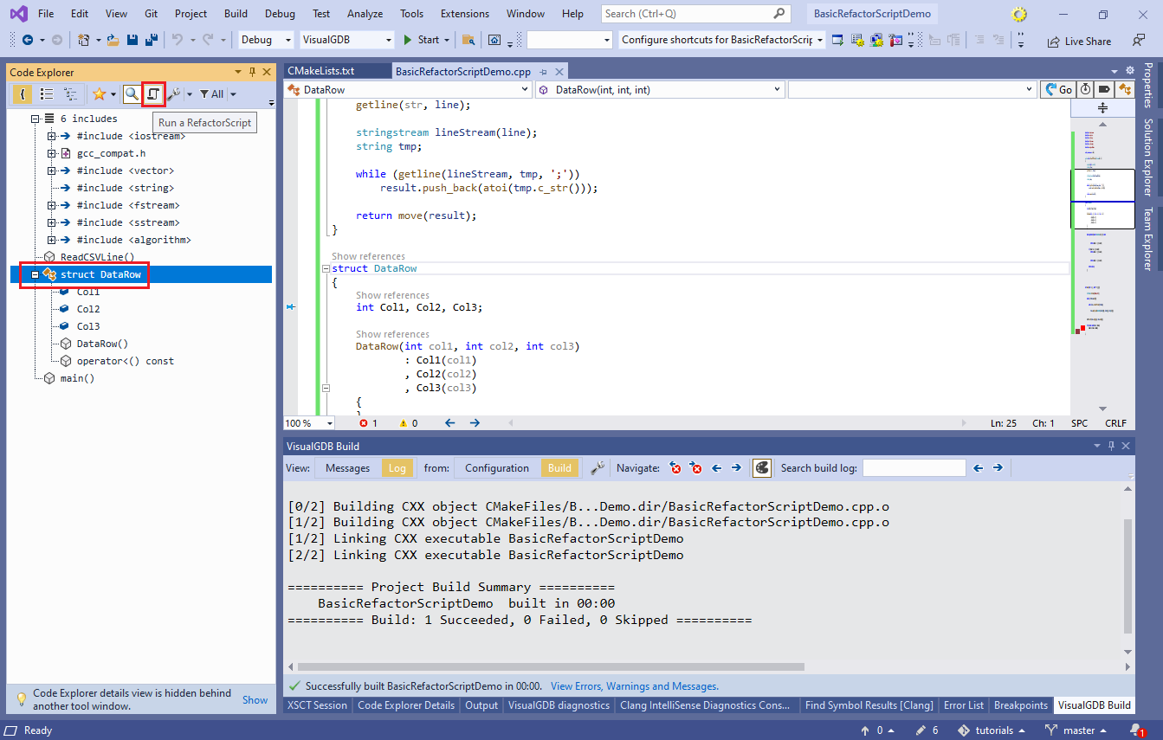Toggle the curly-brace view mode in Code Explorer
This screenshot has height=740, width=1163.
click(x=23, y=93)
